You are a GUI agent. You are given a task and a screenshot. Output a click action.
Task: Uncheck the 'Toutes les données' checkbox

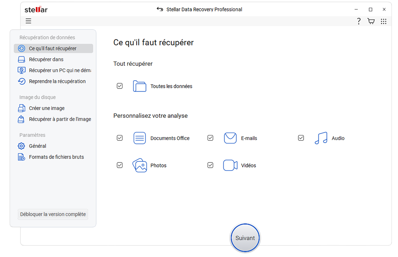coord(120,86)
